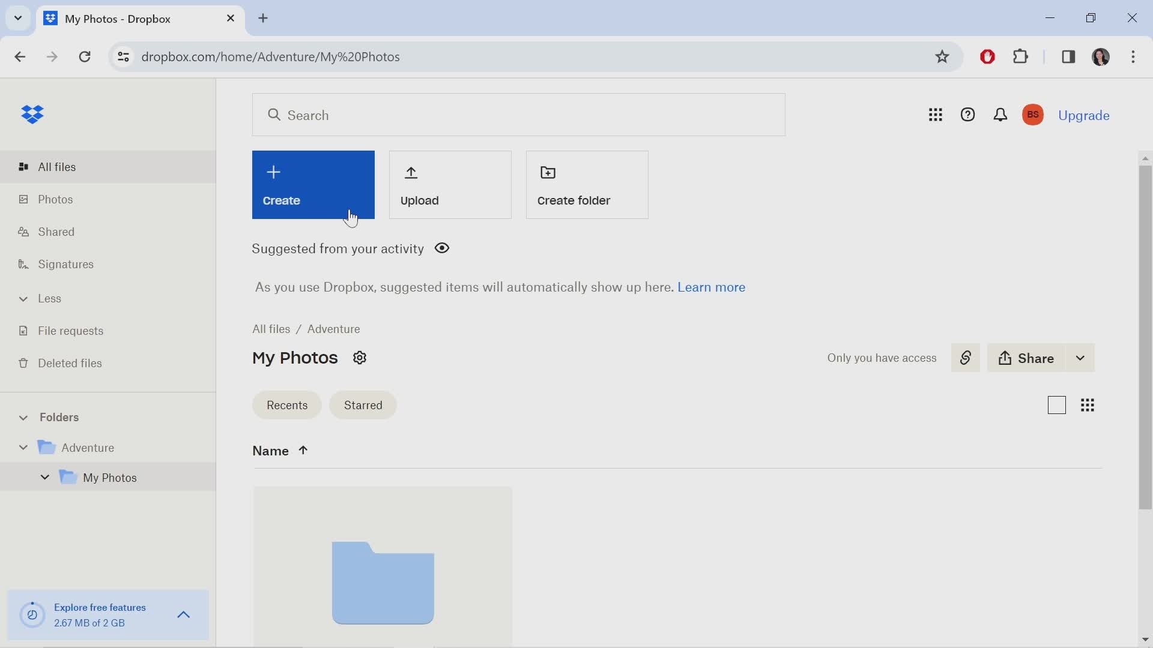The image size is (1153, 648).
Task: Expand the Adventure folder in sidebar
Action: pyautogui.click(x=22, y=447)
